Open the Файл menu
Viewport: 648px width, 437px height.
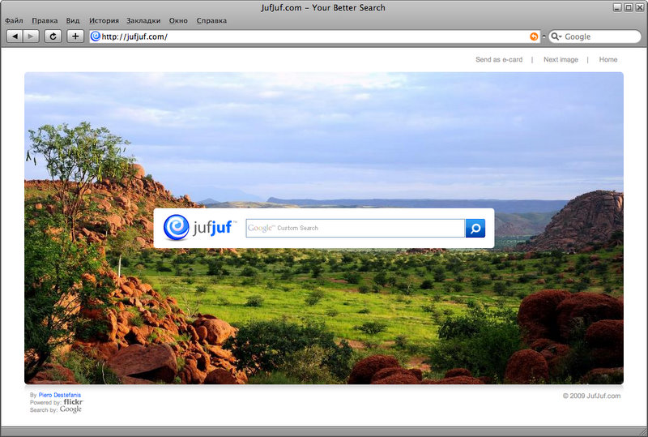point(14,20)
